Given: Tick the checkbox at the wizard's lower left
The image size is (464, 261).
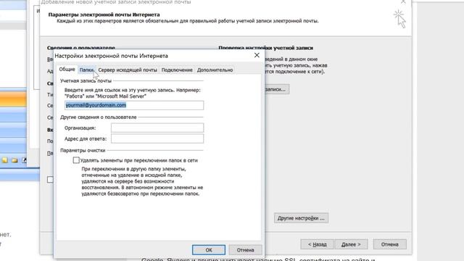Looking at the screenshot, I should tap(50, 180).
